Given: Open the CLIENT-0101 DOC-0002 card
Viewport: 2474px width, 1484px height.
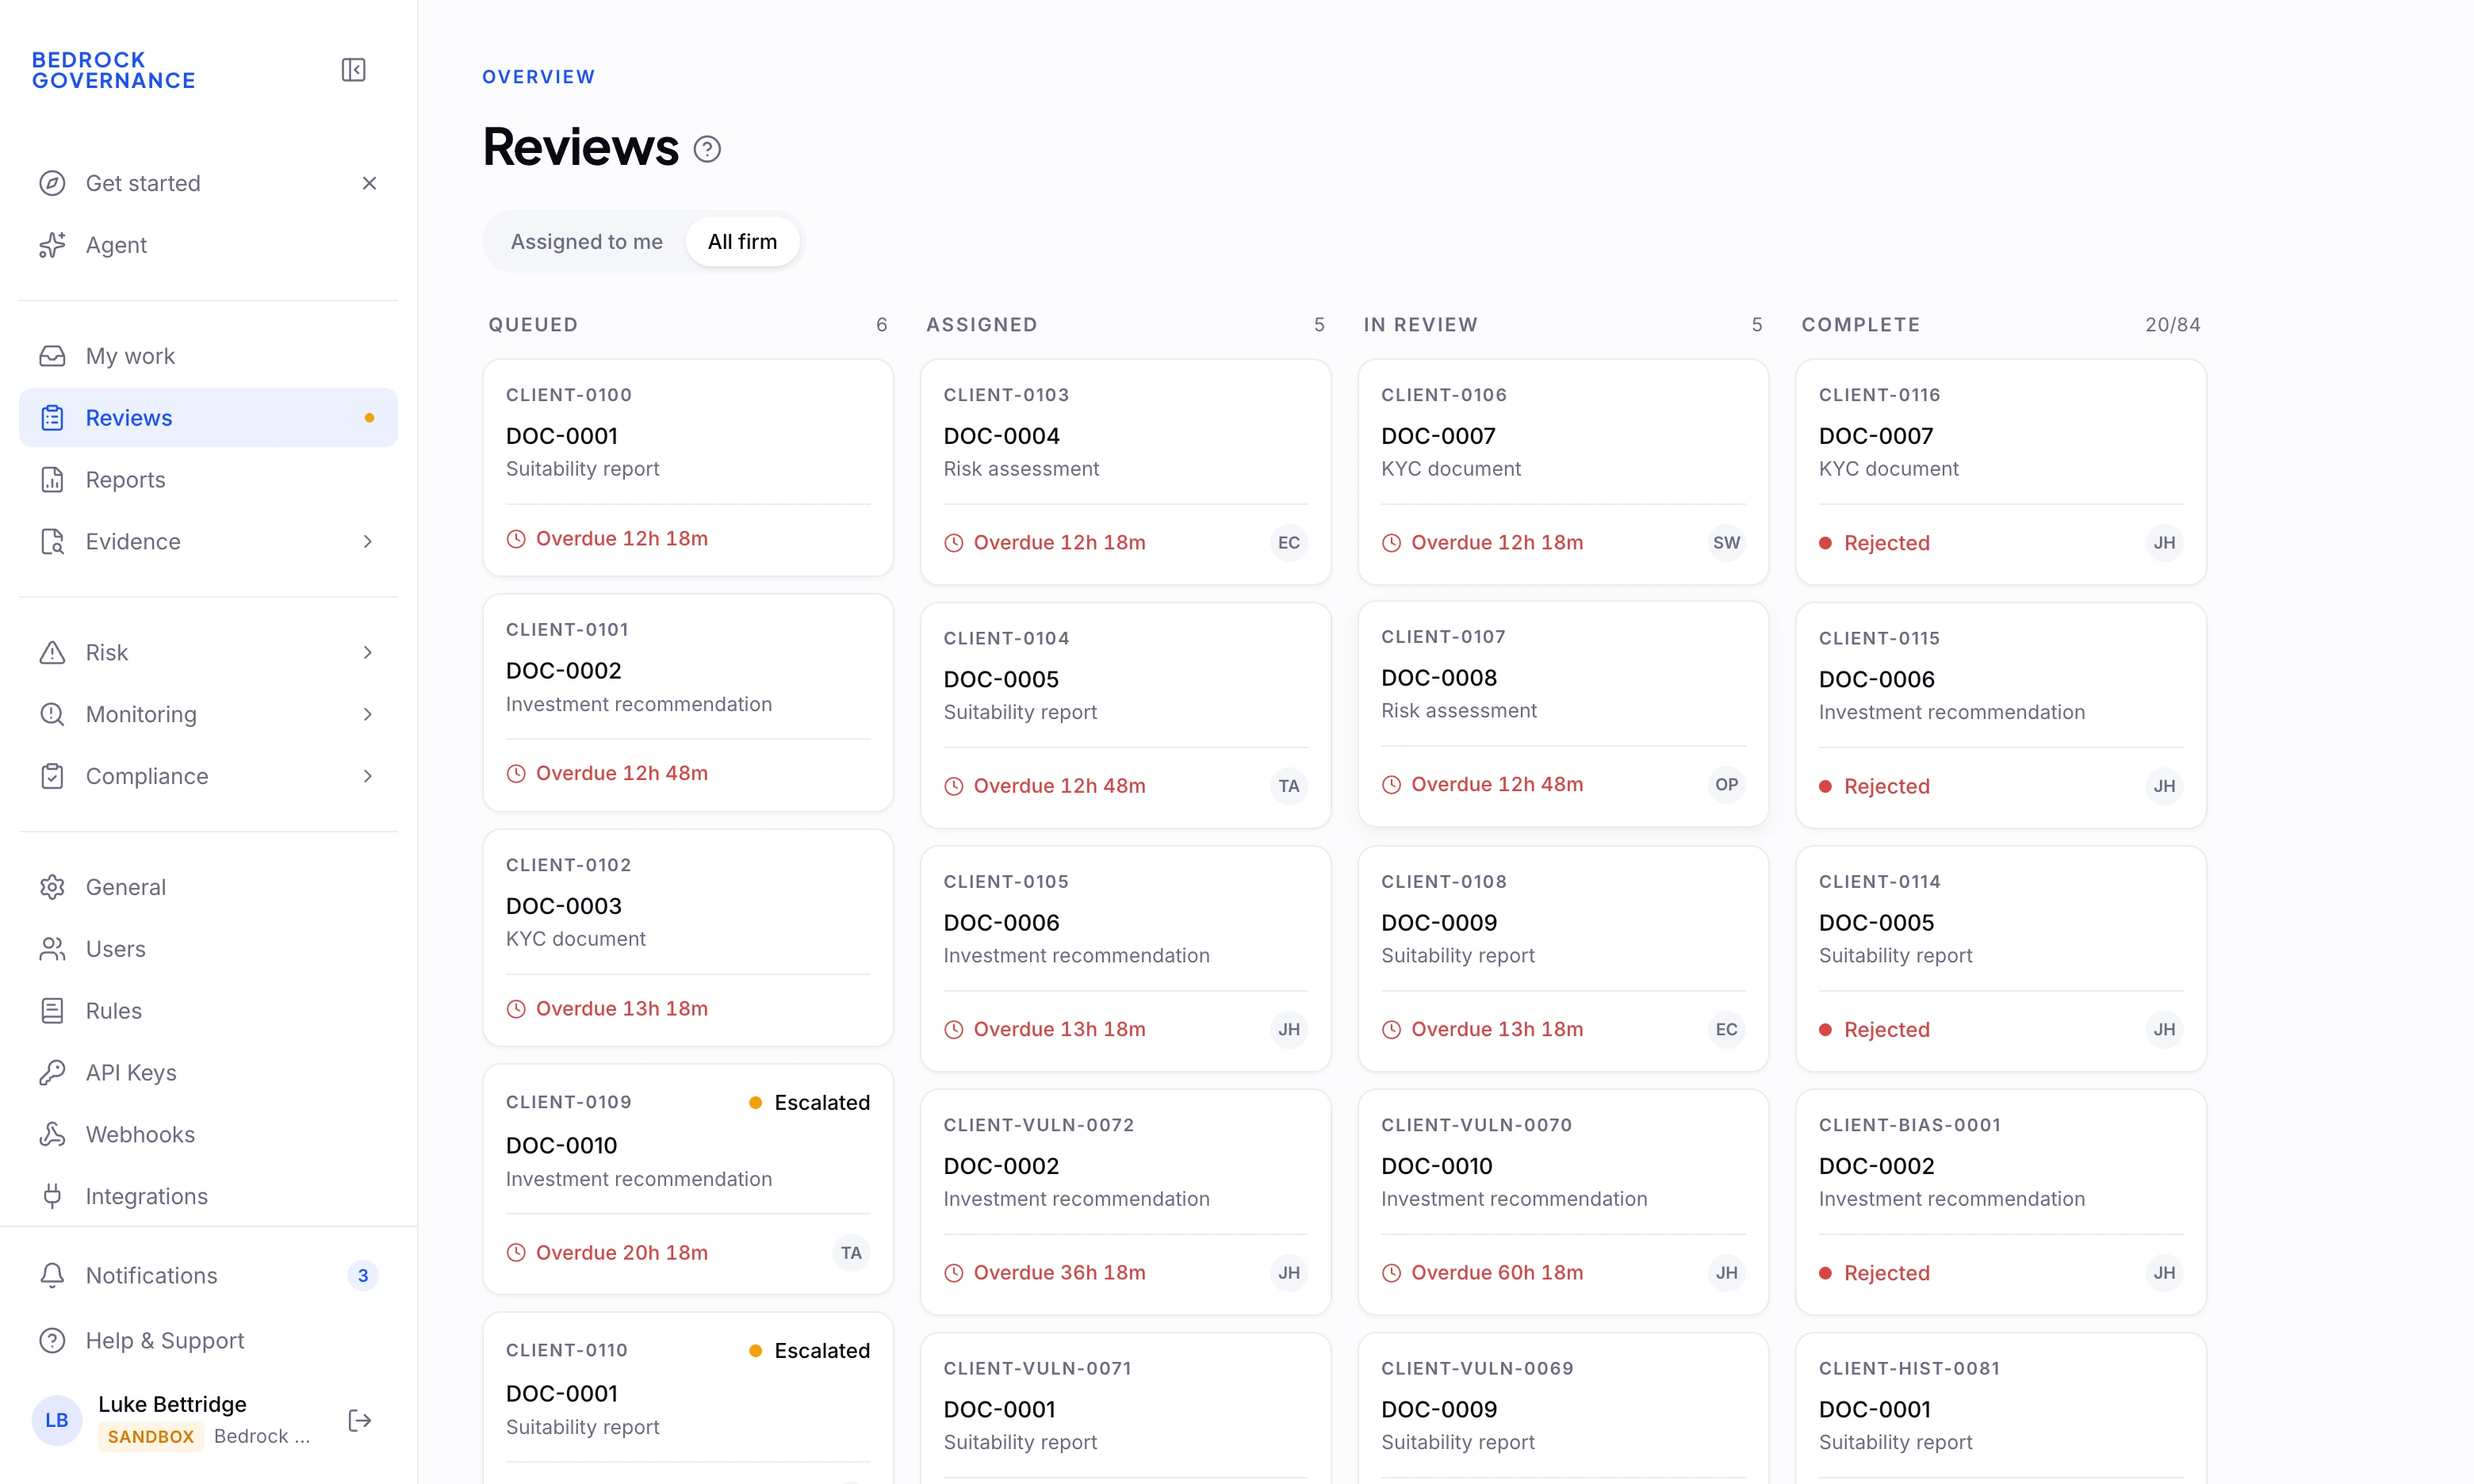Looking at the screenshot, I should coord(688,703).
